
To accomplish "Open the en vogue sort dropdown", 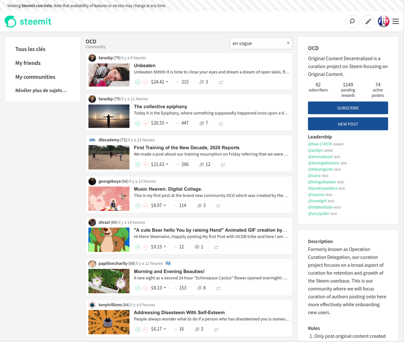I will point(261,43).
